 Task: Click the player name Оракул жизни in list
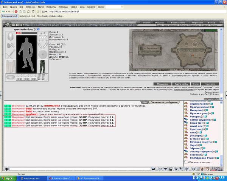click(199, 107)
